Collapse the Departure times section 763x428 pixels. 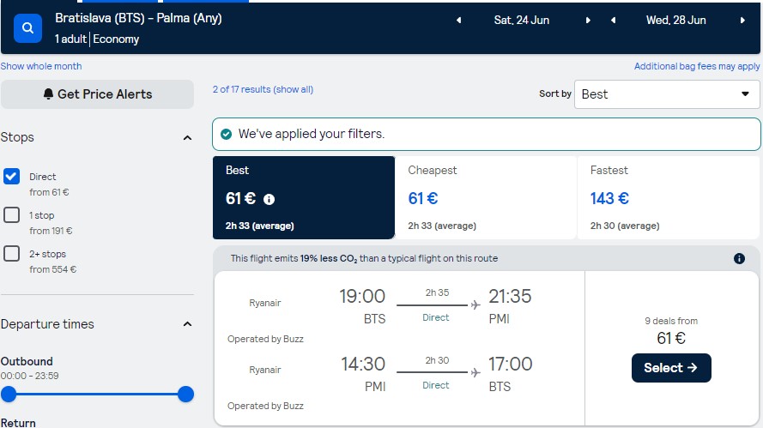[x=187, y=324]
